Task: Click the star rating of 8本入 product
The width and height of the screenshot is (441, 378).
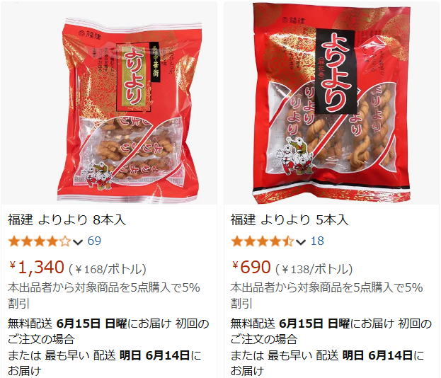Action: click(40, 241)
